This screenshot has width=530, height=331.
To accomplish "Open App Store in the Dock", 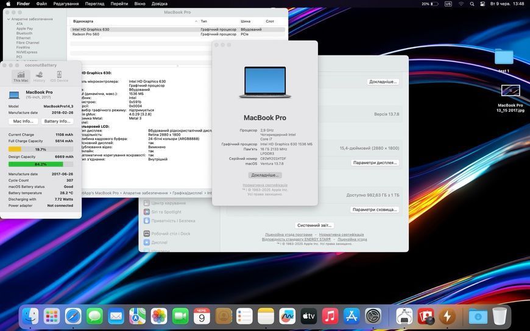I will (x=352, y=316).
